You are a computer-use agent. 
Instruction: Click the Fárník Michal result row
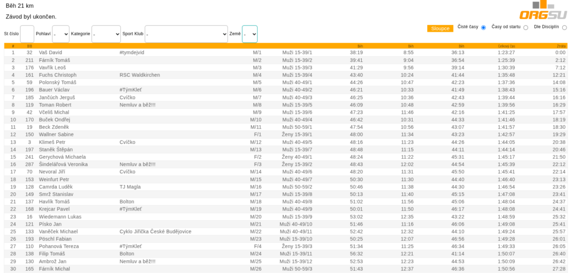[285, 269]
